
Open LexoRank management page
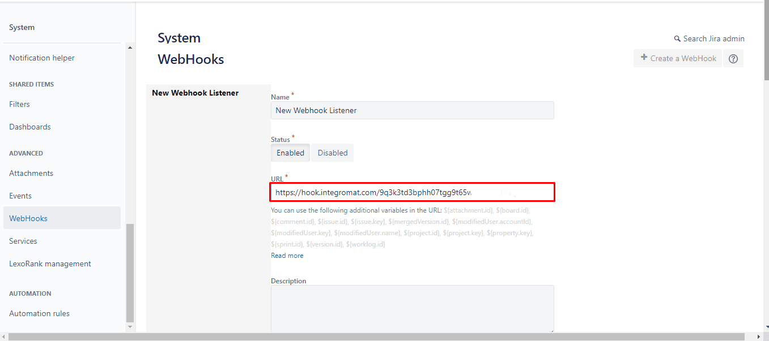tap(50, 264)
